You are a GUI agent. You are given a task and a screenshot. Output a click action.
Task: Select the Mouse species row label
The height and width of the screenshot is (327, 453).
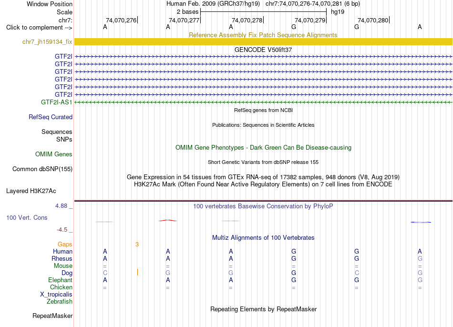pos(63,266)
